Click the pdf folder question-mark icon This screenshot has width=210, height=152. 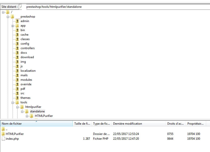17,89
